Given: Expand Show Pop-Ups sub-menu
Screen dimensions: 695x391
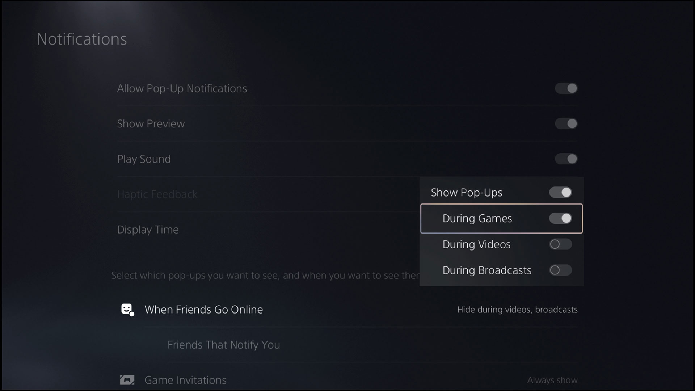Looking at the screenshot, I should pyautogui.click(x=501, y=192).
